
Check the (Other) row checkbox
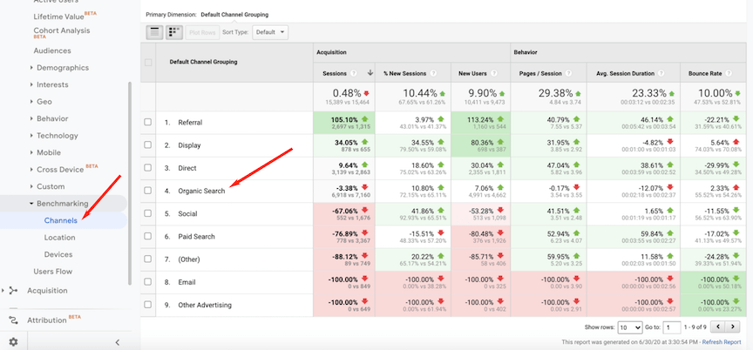(148, 259)
